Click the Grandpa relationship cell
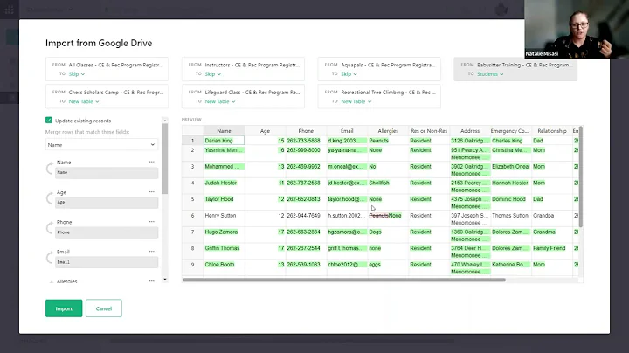629x353 pixels. pyautogui.click(x=552, y=218)
